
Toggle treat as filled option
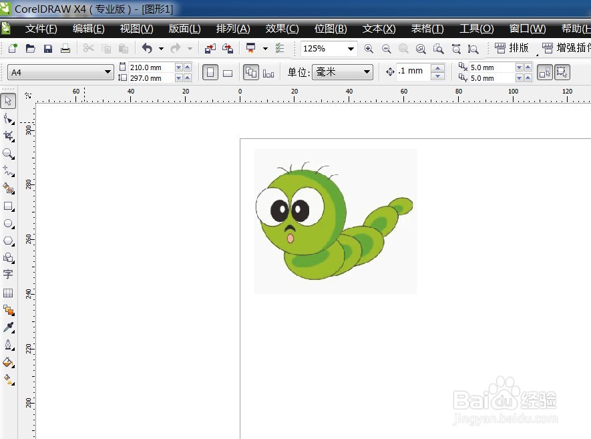562,72
